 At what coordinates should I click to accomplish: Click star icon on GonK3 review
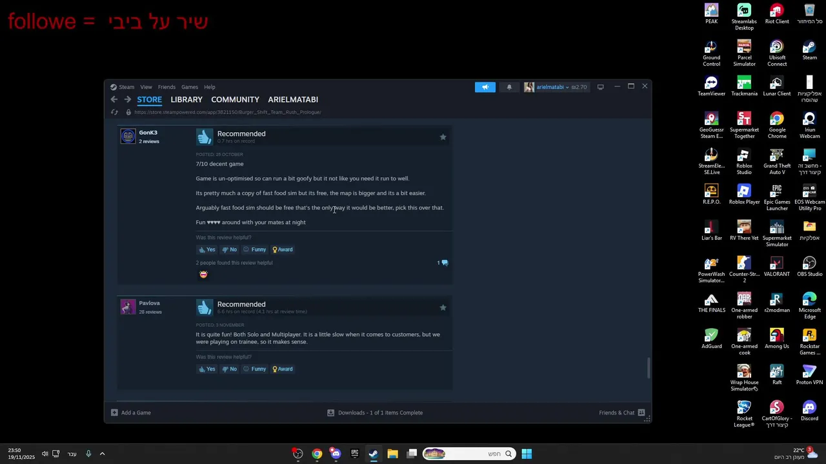click(x=443, y=137)
